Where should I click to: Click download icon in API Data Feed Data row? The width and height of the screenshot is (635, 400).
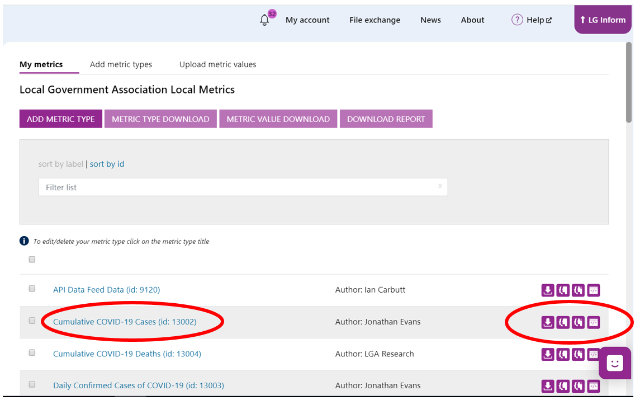tap(548, 290)
